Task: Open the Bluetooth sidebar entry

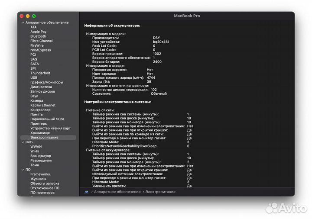Action: point(38,36)
